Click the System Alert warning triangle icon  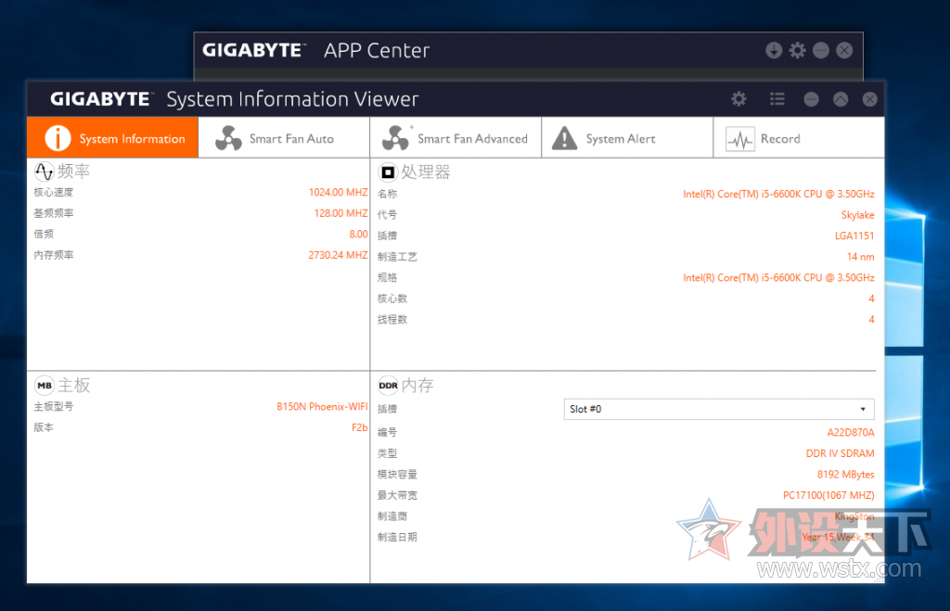(x=565, y=138)
